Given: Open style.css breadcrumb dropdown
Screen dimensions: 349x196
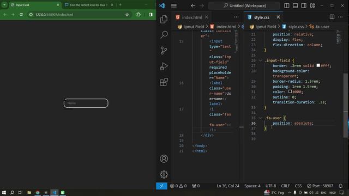Looking at the screenshot, I should [x=293, y=27].
